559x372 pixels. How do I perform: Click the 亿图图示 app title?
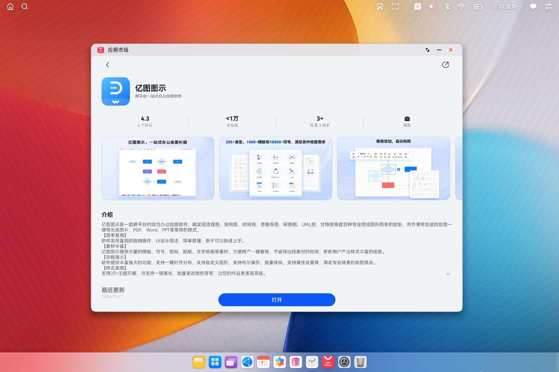pos(151,88)
